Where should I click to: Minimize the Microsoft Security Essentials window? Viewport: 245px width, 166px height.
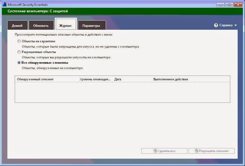[221, 5]
